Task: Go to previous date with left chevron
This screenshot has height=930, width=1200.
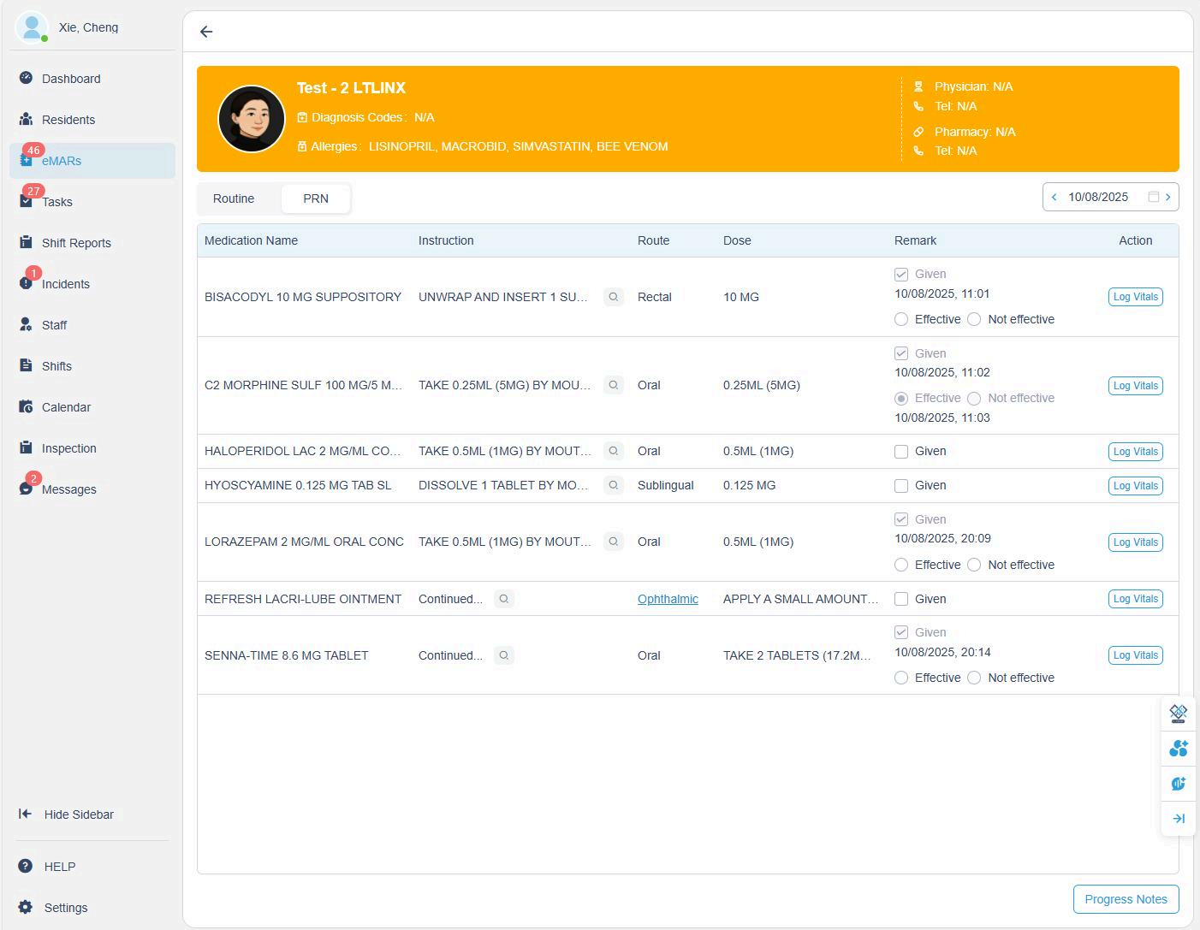Action: pos(1054,197)
